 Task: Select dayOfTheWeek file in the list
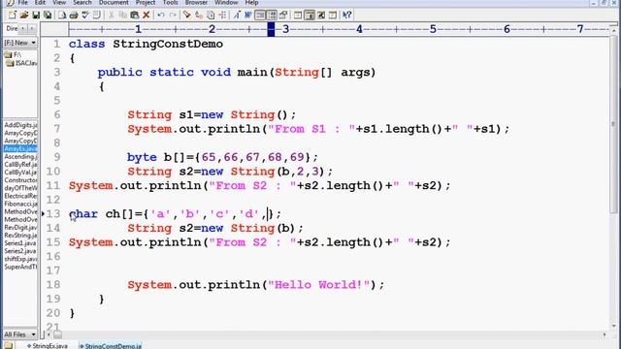click(x=20, y=188)
